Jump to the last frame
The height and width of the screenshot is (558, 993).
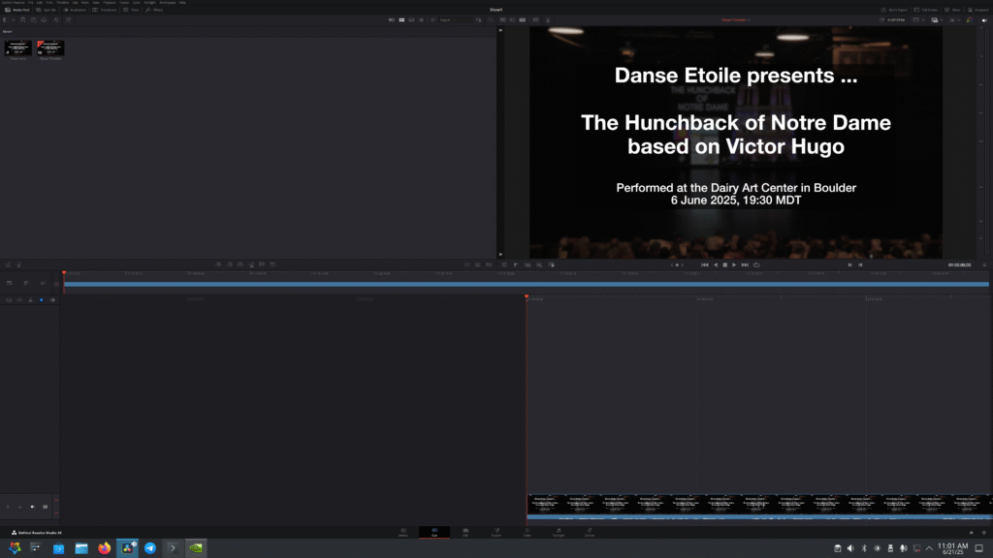click(x=745, y=265)
